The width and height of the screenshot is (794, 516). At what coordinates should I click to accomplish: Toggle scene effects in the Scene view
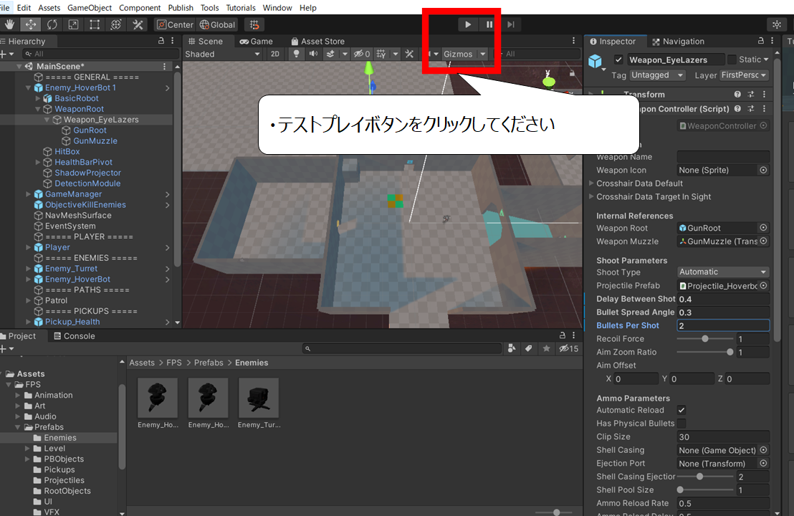(x=330, y=54)
